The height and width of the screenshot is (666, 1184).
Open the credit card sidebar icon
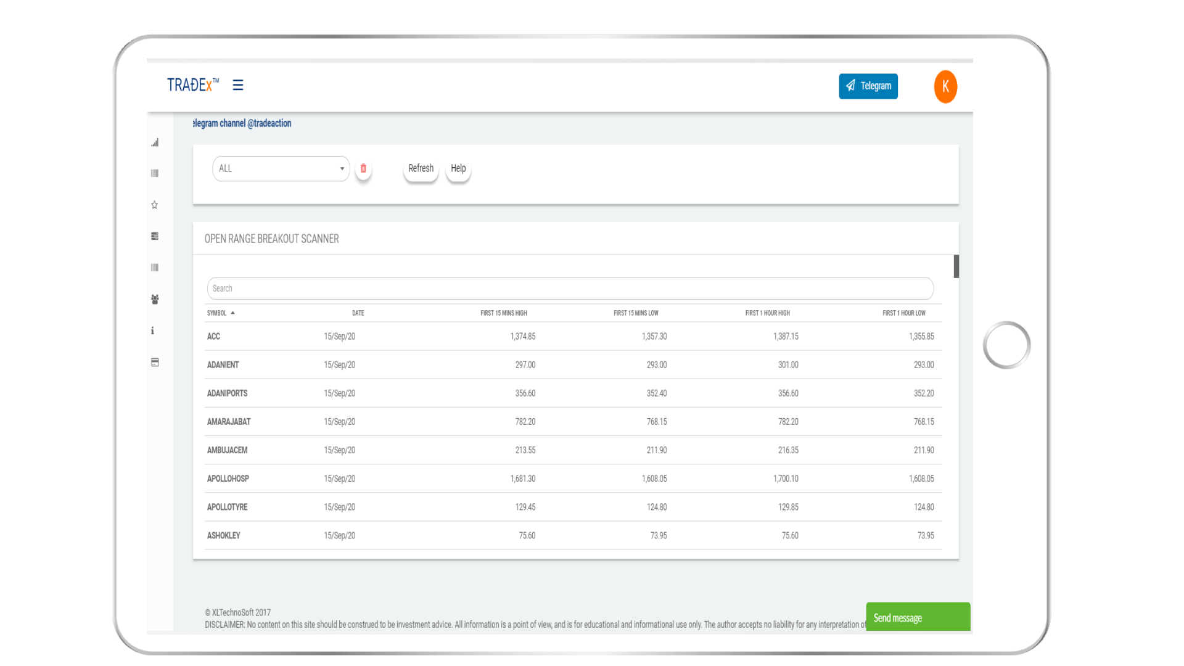(x=155, y=362)
